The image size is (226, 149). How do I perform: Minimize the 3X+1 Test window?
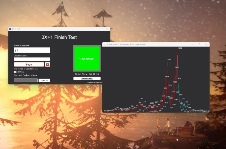93,29
